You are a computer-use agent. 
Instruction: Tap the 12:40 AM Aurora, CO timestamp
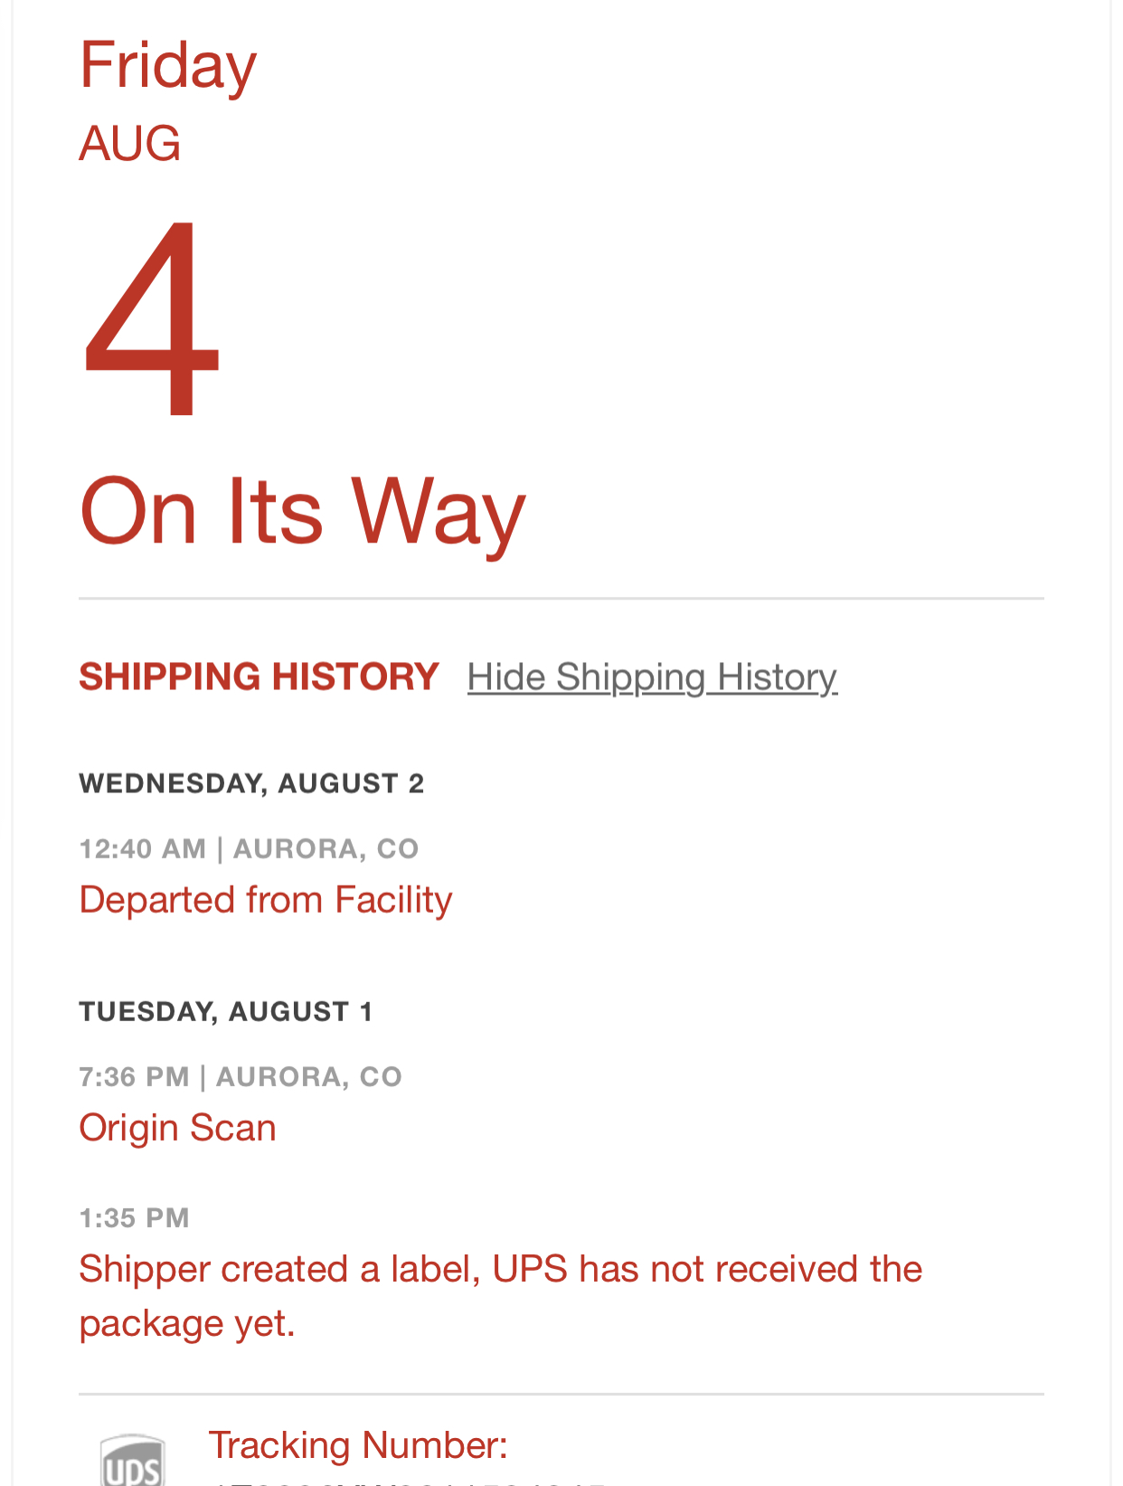click(x=249, y=848)
